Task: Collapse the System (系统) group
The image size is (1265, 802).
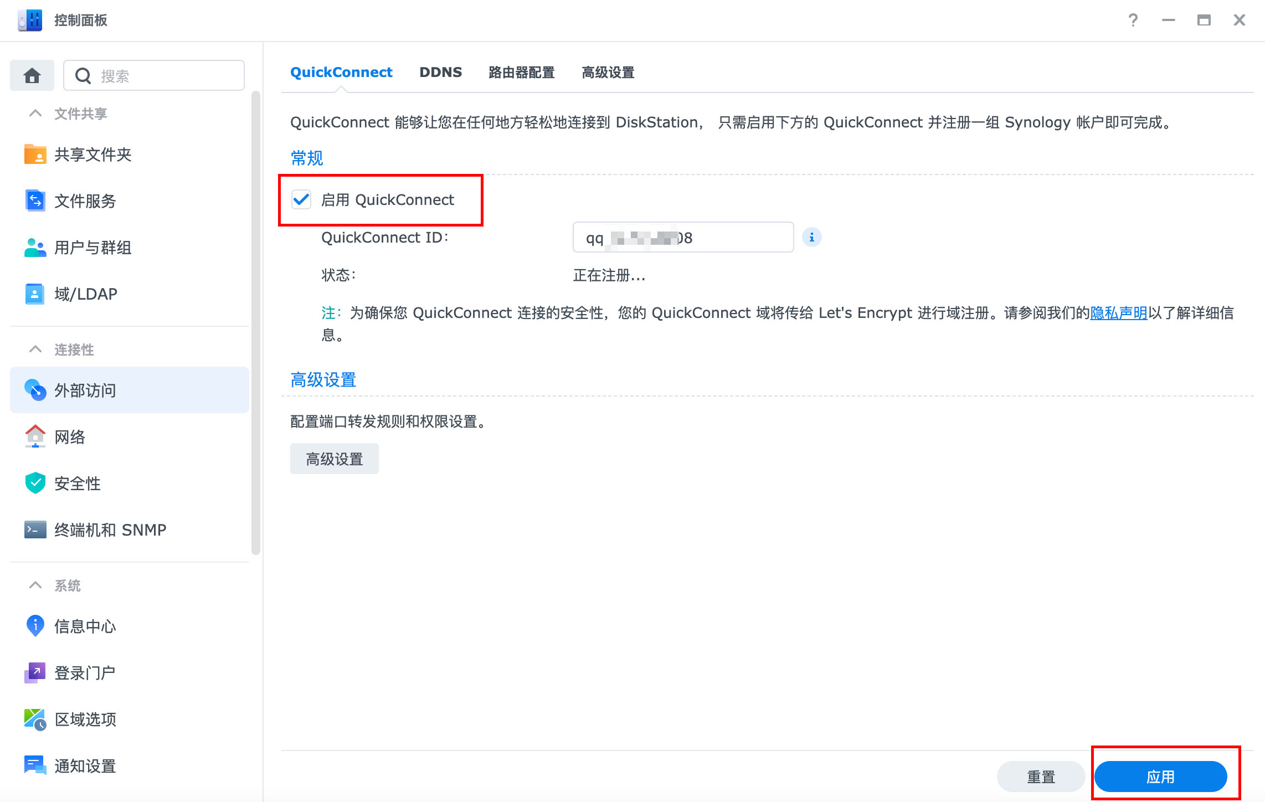Action: coord(35,585)
